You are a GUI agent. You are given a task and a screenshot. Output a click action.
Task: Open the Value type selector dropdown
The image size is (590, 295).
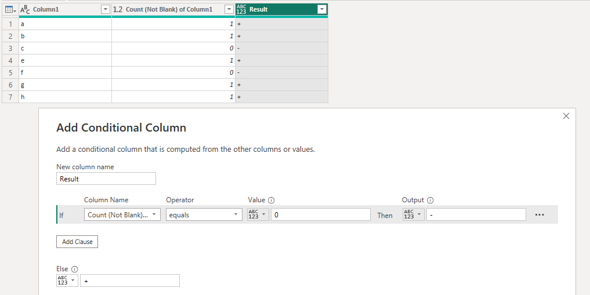[x=258, y=214]
